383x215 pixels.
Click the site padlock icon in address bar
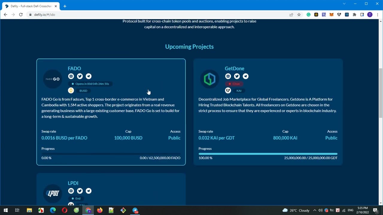click(30, 15)
